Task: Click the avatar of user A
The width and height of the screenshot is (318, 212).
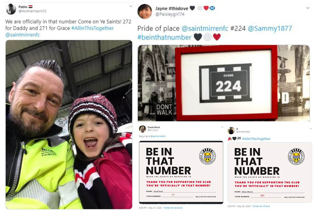Action: [x=231, y=130]
